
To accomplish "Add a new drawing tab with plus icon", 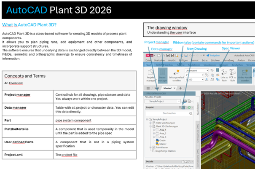I will [180, 88].
